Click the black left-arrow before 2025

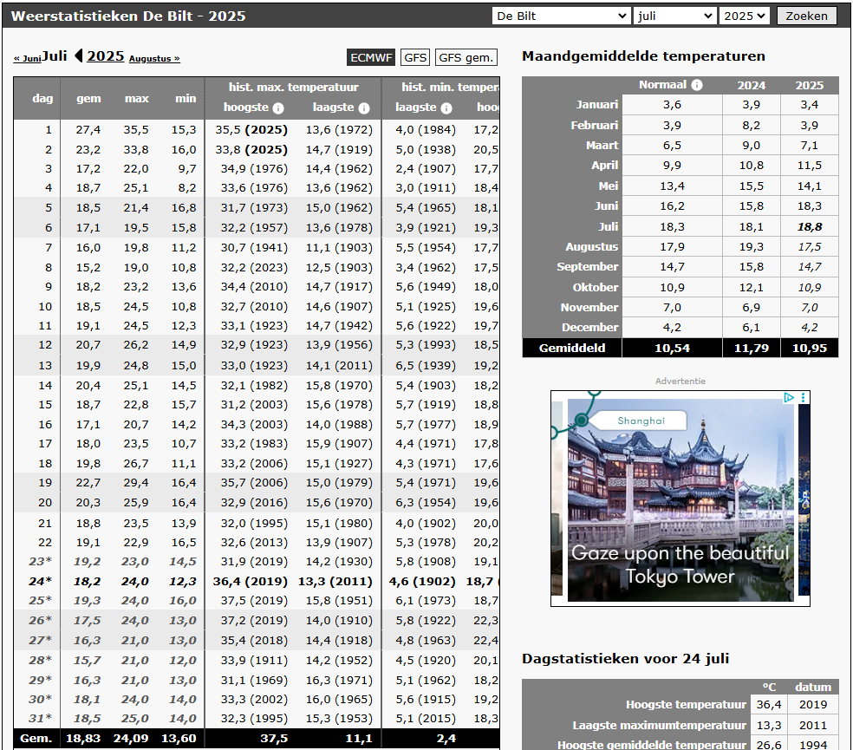79,56
